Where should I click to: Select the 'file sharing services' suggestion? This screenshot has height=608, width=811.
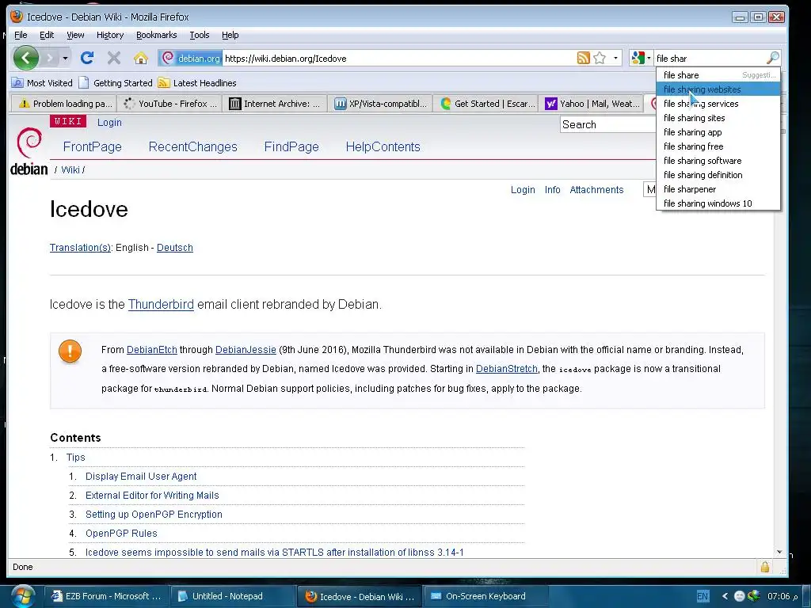tap(718, 104)
